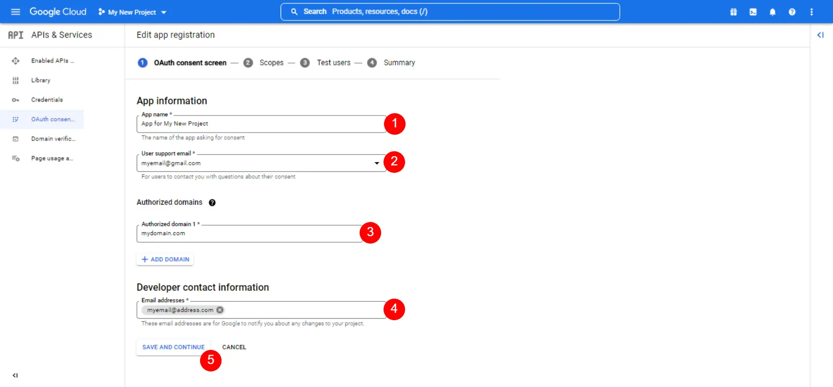The image size is (833, 387).
Task: Click the gift icon in top bar
Action: point(733,12)
